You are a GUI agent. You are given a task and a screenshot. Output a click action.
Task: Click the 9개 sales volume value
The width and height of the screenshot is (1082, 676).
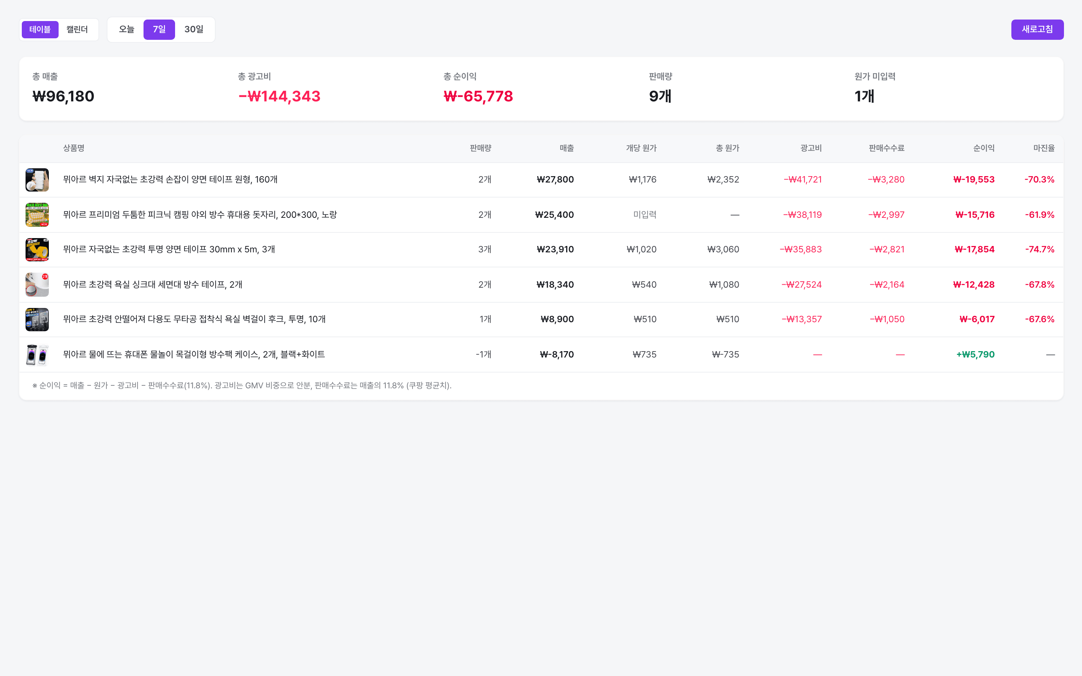[660, 96]
